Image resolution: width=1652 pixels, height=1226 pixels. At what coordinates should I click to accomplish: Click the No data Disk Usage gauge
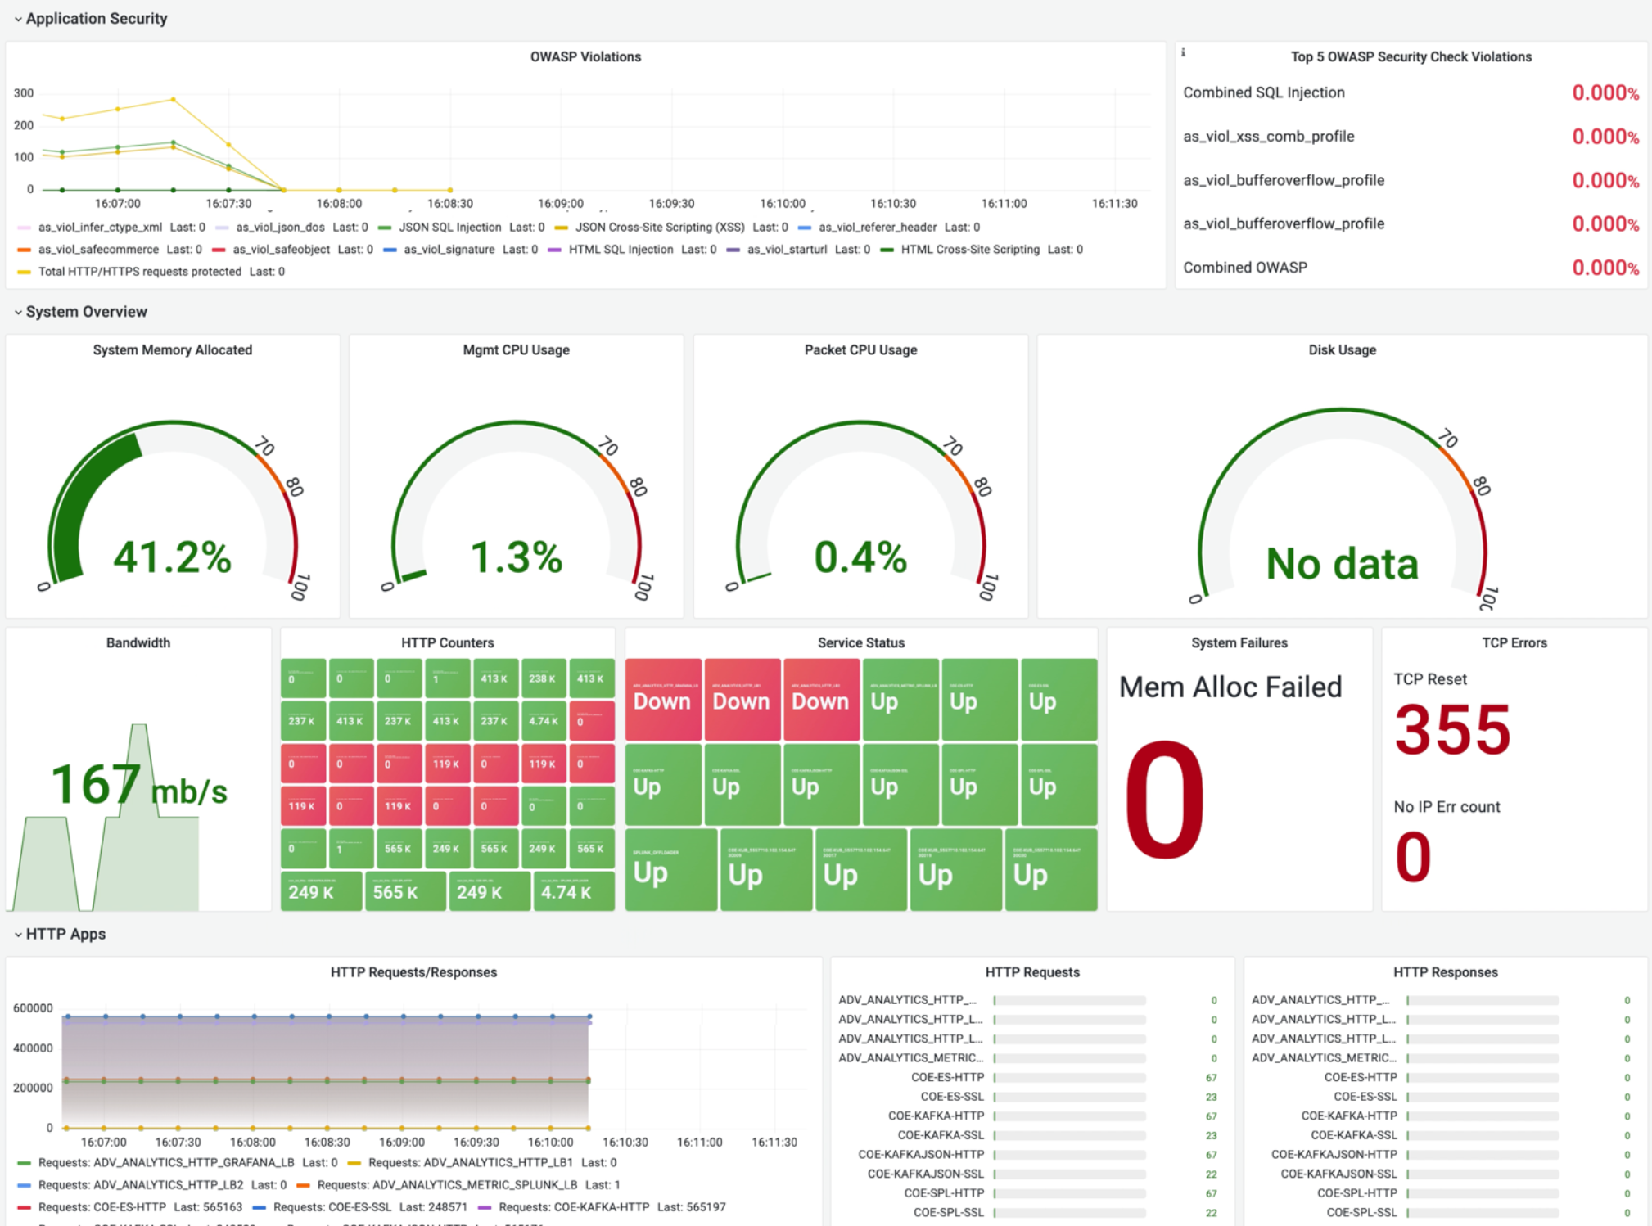tap(1342, 563)
